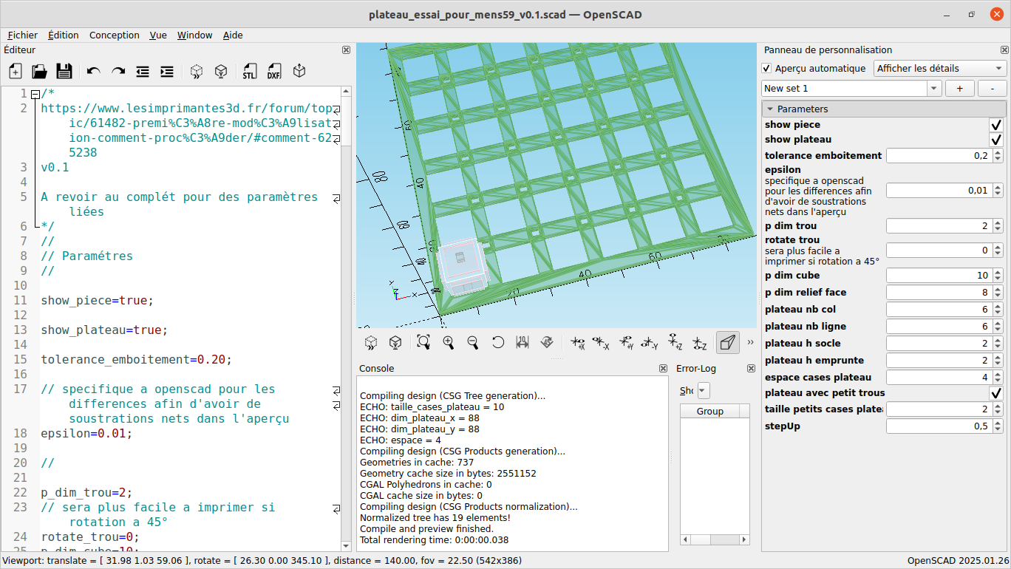Click the '+' button to add a preset
Image resolution: width=1011 pixels, height=569 pixels.
(x=959, y=89)
